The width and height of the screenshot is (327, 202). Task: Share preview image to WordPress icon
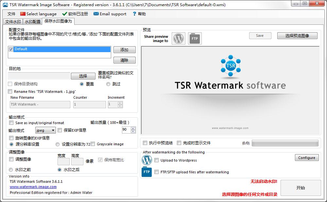click(x=179, y=38)
